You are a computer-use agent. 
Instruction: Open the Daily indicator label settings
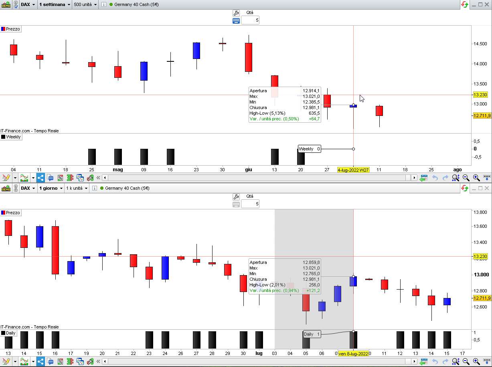[8, 333]
